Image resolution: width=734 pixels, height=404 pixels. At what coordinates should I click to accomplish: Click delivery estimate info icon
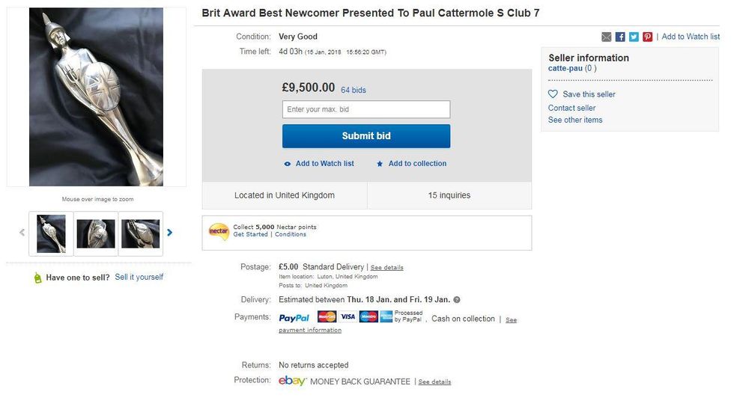click(457, 300)
